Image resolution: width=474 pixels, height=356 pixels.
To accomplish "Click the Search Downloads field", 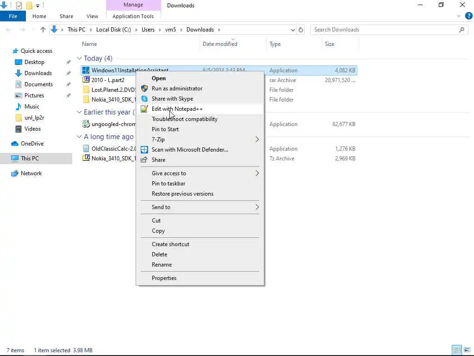I will [389, 30].
